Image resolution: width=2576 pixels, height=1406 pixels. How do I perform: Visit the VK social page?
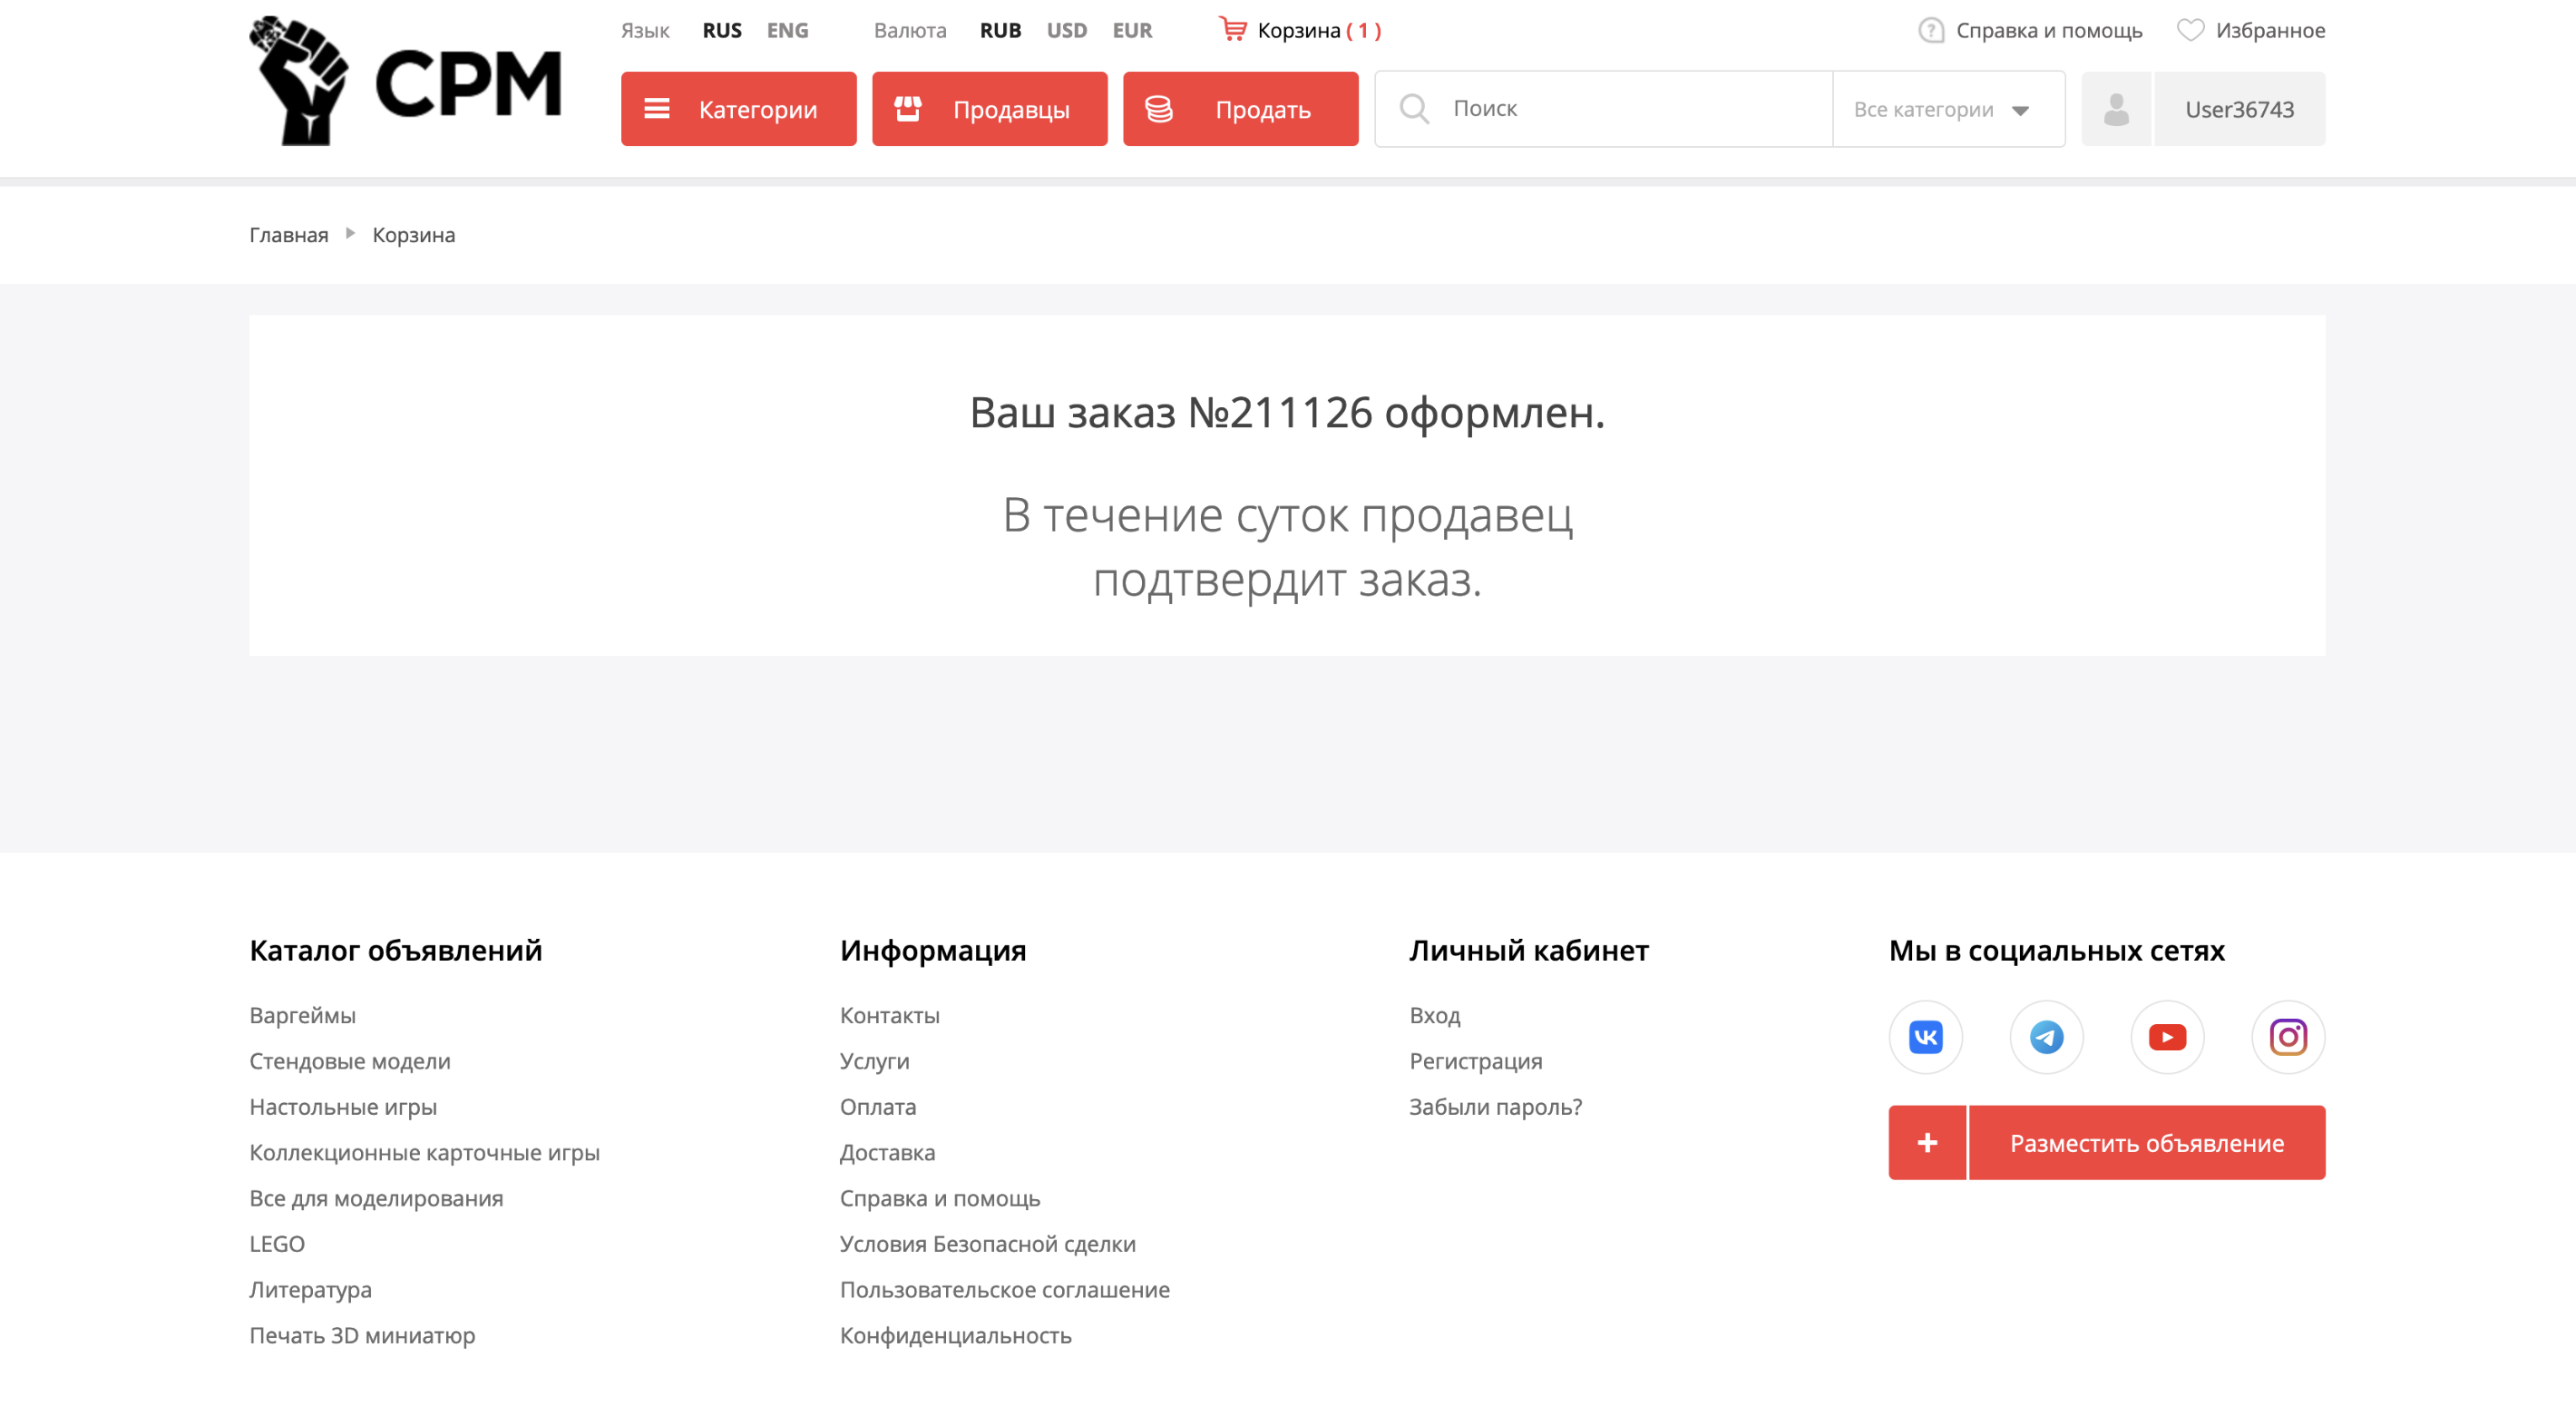1925,1037
